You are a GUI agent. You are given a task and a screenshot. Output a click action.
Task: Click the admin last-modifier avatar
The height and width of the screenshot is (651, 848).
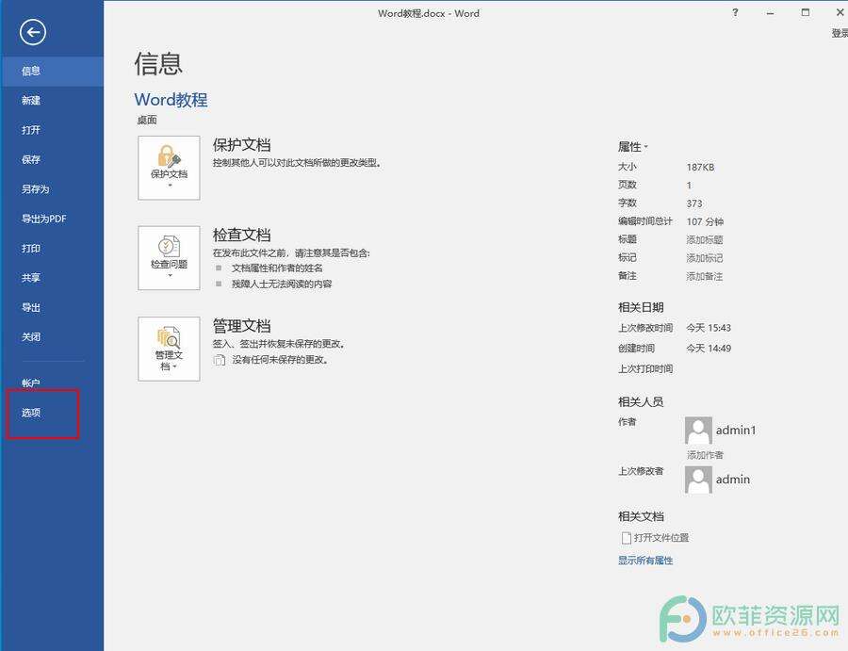(x=698, y=479)
